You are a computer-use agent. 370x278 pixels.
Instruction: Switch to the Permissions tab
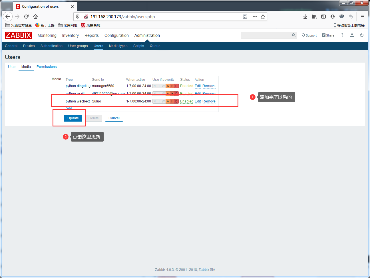click(47, 67)
